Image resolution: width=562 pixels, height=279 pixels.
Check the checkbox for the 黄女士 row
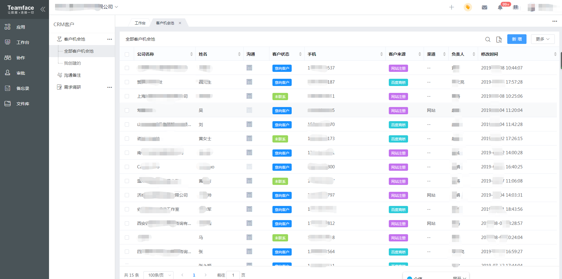127,139
